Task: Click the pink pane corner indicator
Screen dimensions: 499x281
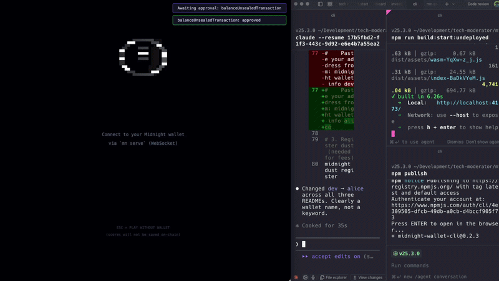Action: point(389,12)
